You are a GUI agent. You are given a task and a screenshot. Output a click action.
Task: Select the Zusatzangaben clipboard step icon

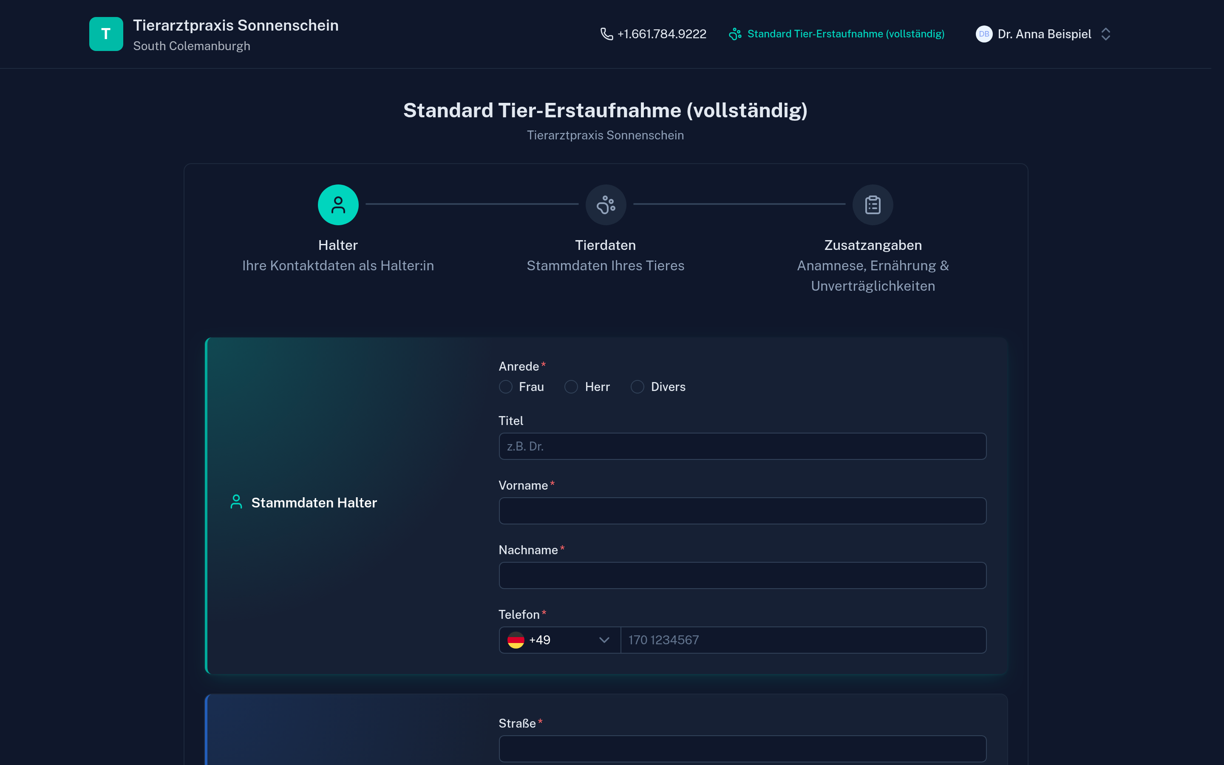pyautogui.click(x=873, y=204)
